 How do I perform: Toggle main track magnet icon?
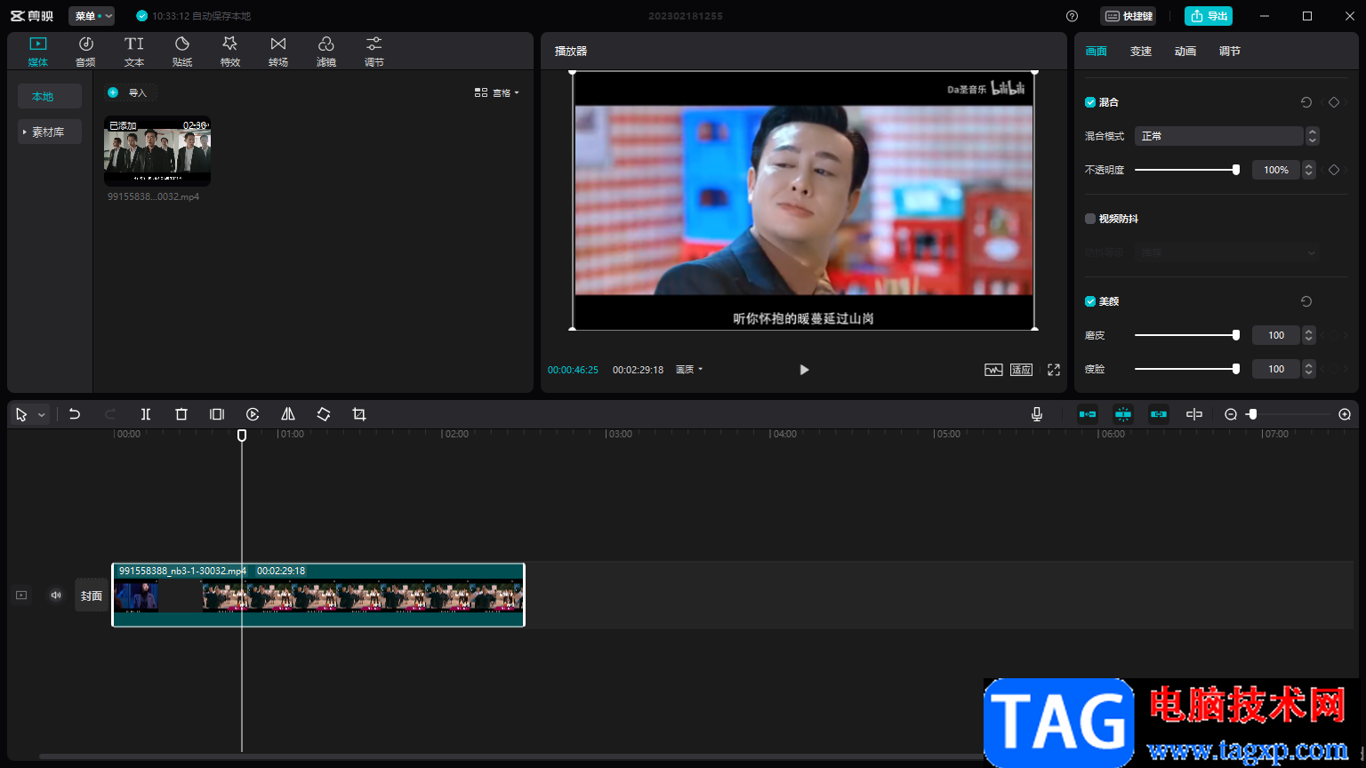(x=1088, y=414)
